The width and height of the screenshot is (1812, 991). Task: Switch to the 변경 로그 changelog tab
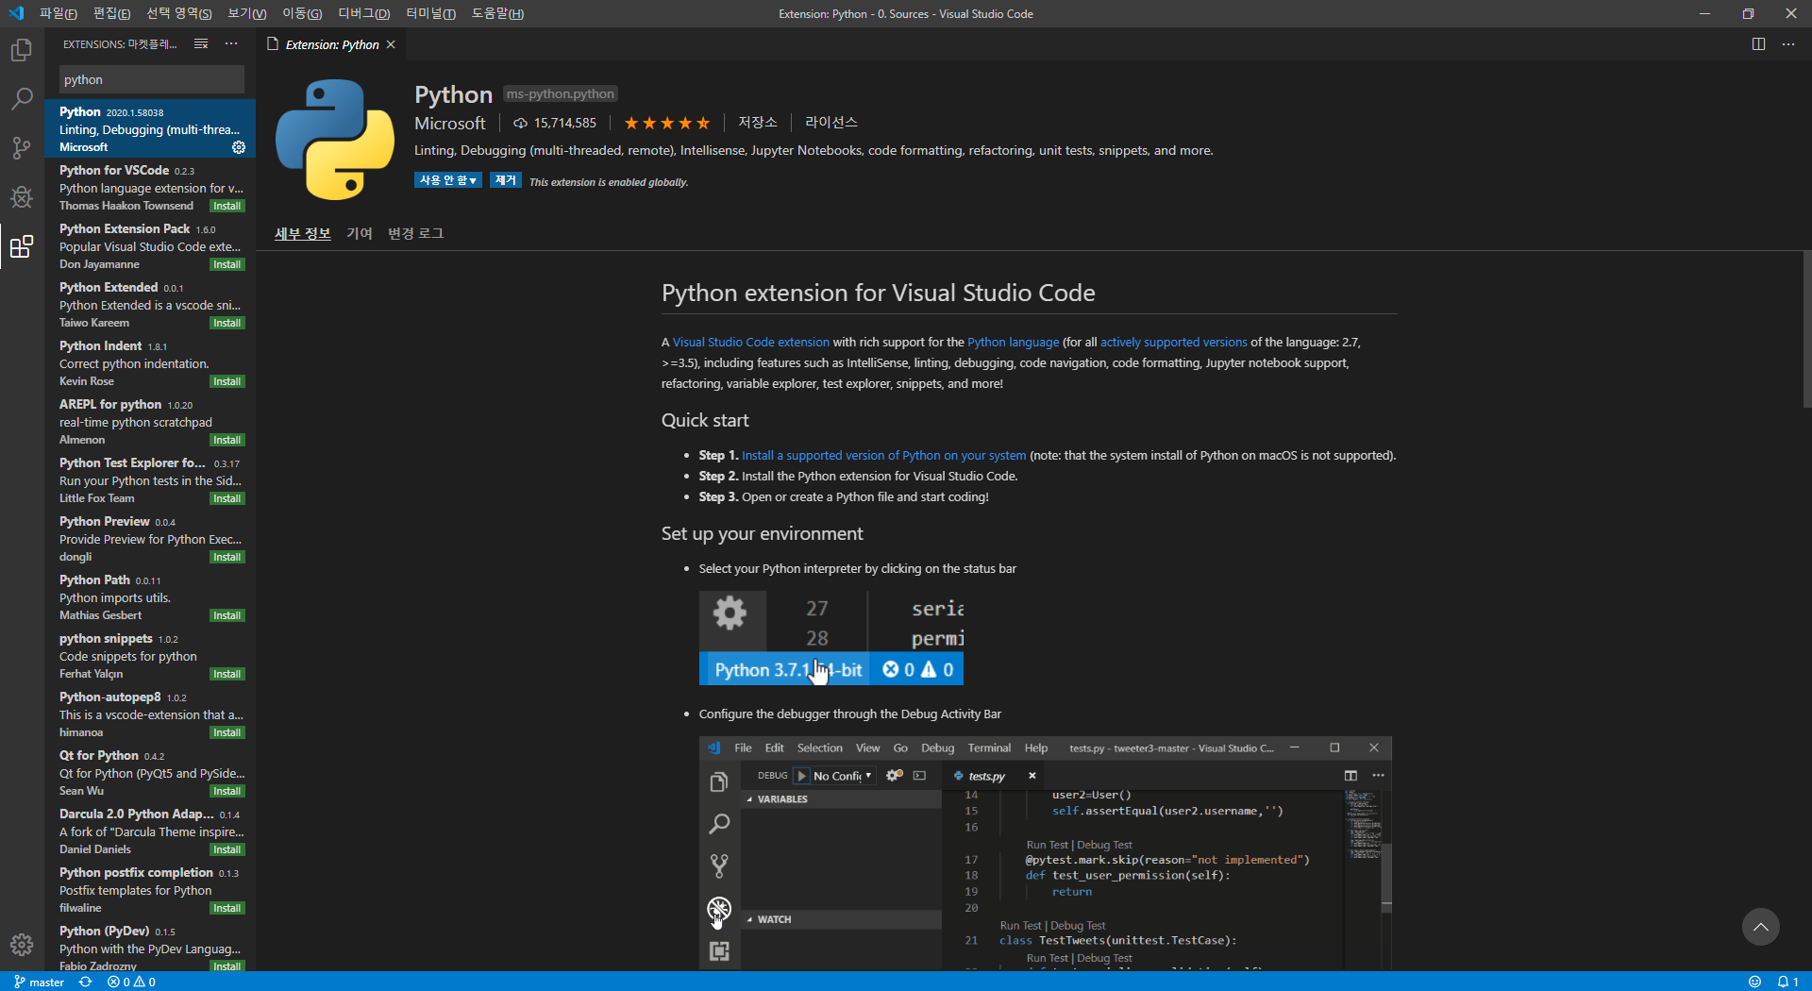point(416,233)
